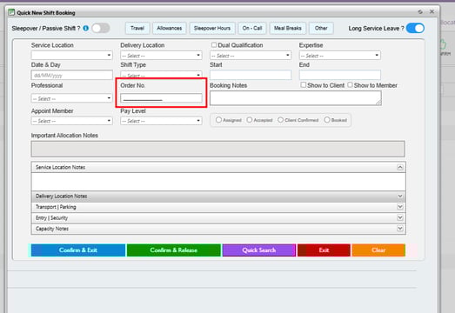Click the refresh icon in the dialog title bar
455x313 pixels.
point(420,12)
